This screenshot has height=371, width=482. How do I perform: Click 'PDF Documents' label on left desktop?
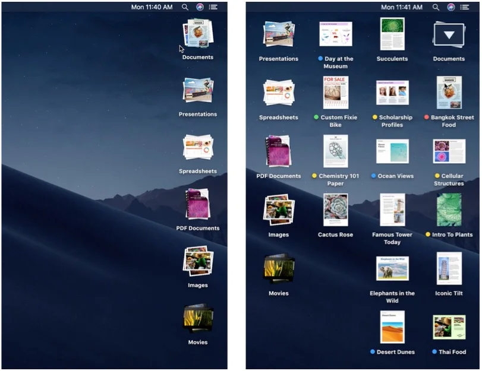(x=198, y=228)
